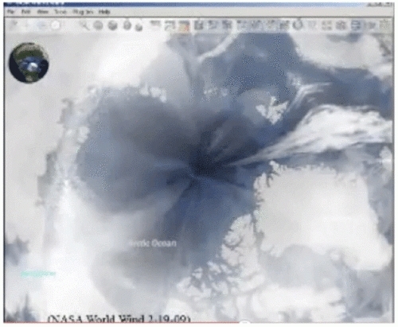Screen dimensions: 398x327
Task: Open the Edit menu
Action: [25, 12]
